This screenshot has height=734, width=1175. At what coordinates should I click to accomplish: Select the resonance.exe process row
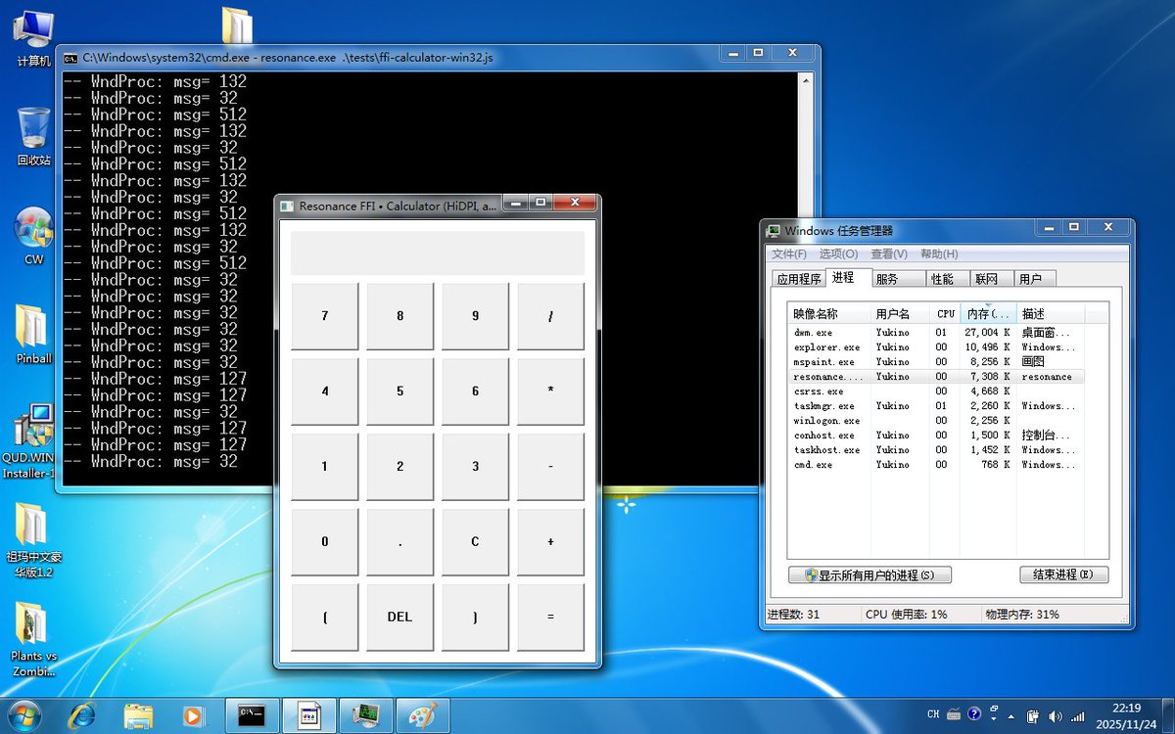click(881, 376)
